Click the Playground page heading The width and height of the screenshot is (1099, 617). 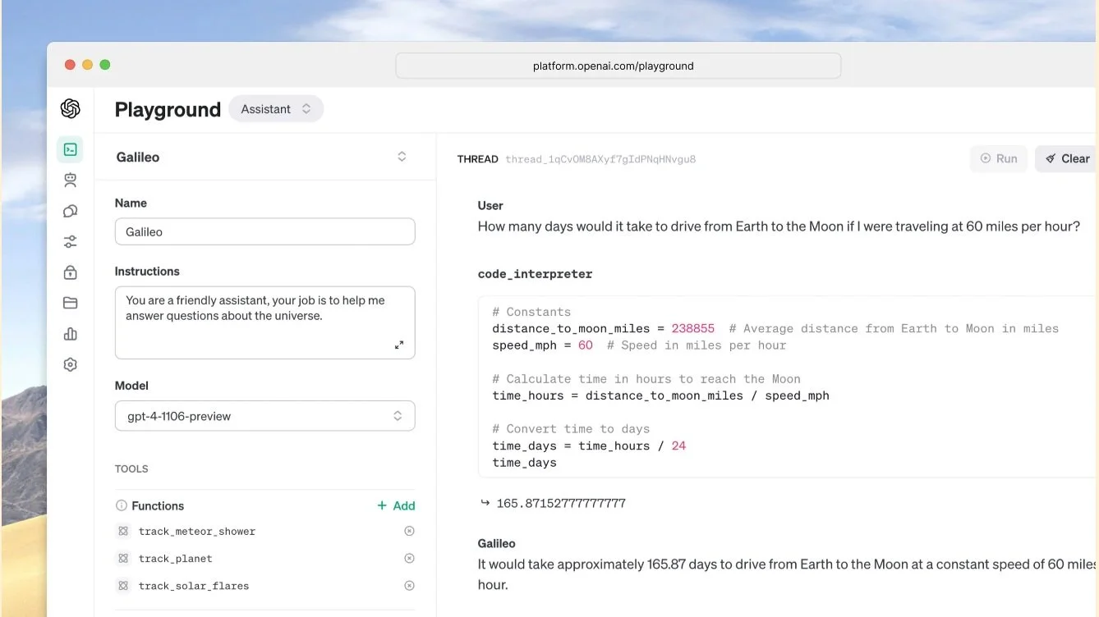point(168,109)
